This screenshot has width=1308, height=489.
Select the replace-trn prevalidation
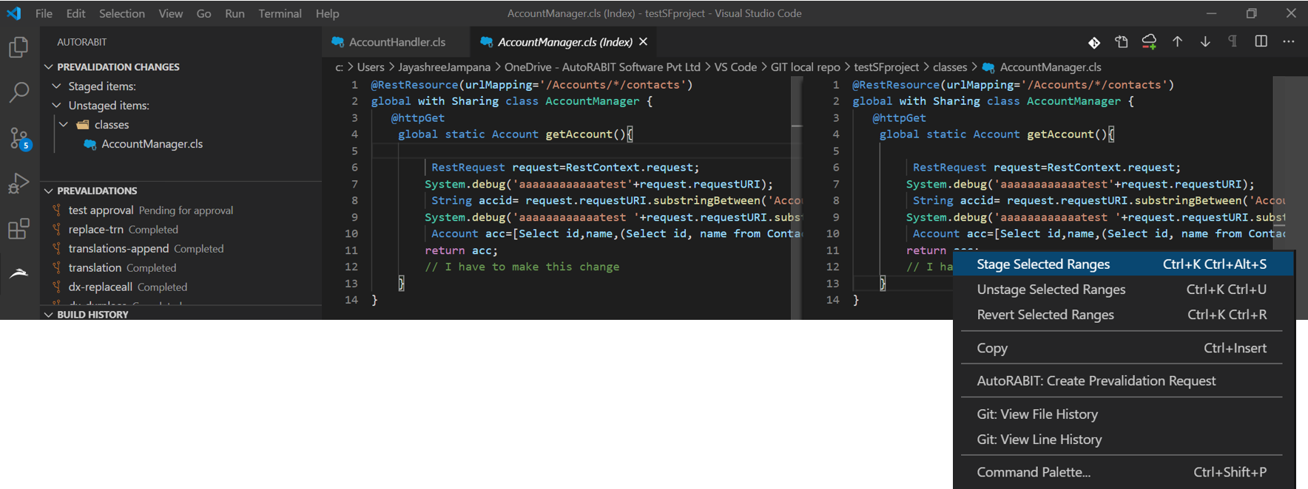[x=182, y=230]
